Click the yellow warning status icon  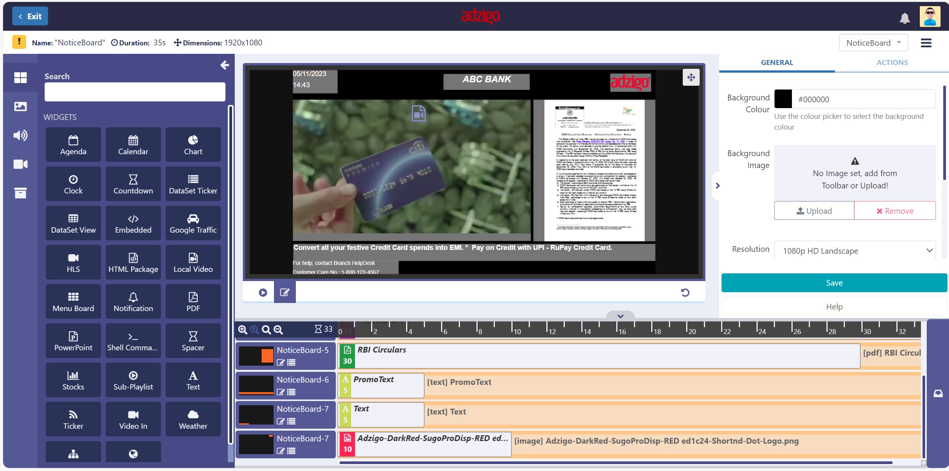click(x=19, y=42)
